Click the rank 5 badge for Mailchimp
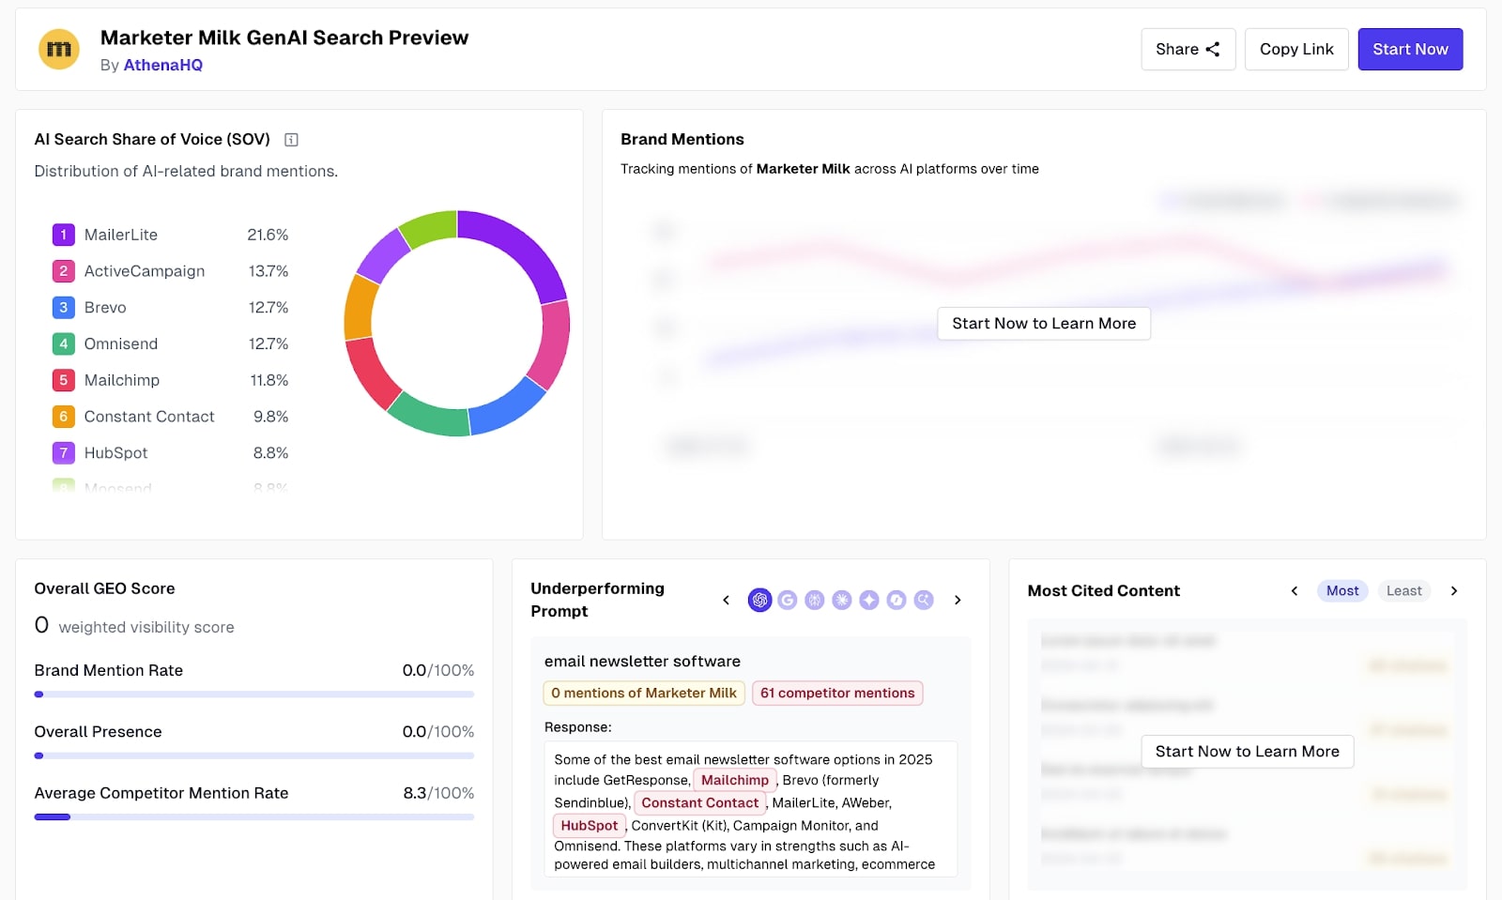The height and width of the screenshot is (900, 1502). 63,380
